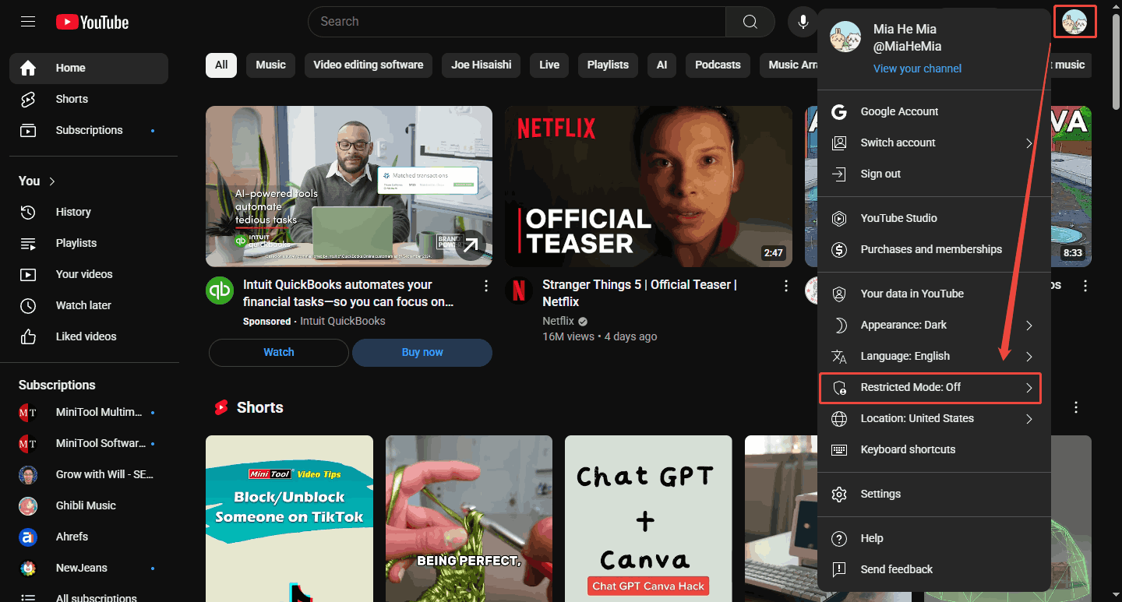Click View your channel link
This screenshot has width=1122, height=602.
[x=917, y=69]
